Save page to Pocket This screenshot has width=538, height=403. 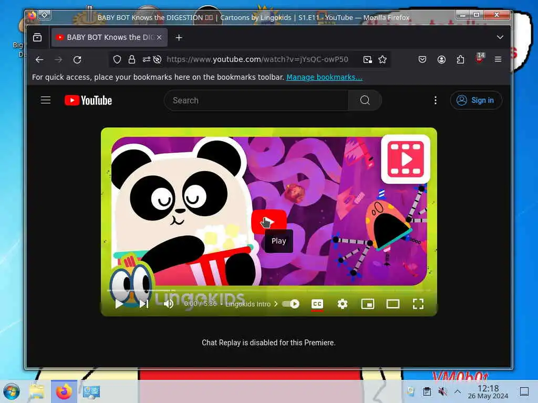[422, 60]
